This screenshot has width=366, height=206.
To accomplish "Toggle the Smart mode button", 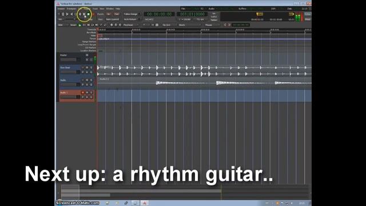I will pos(73,25).
